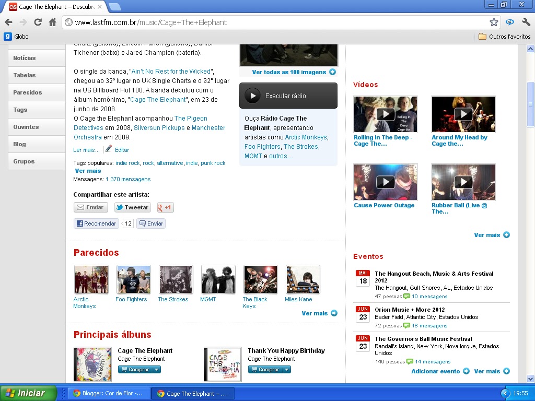Open the Foo Fighters artist thumbnail
The image size is (535, 401).
point(133,280)
